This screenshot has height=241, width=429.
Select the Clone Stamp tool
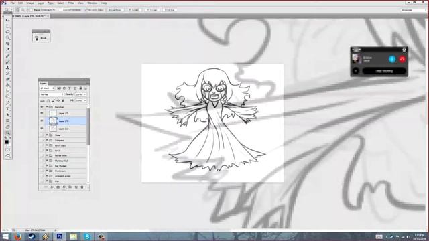[7, 68]
